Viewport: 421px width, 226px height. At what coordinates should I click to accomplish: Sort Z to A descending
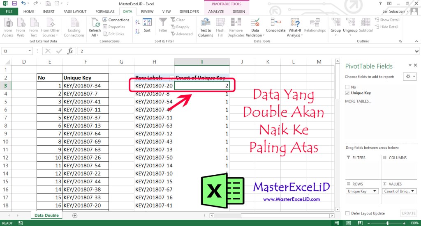[x=137, y=31]
